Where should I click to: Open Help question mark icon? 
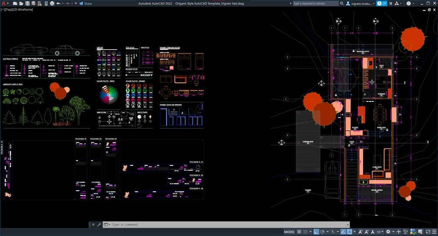[409, 3]
